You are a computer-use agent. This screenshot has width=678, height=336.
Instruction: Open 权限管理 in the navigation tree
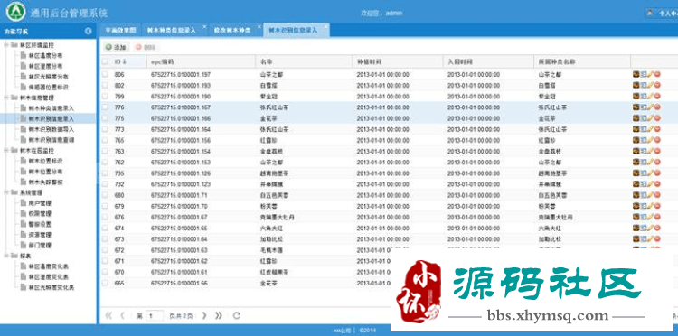click(40, 214)
